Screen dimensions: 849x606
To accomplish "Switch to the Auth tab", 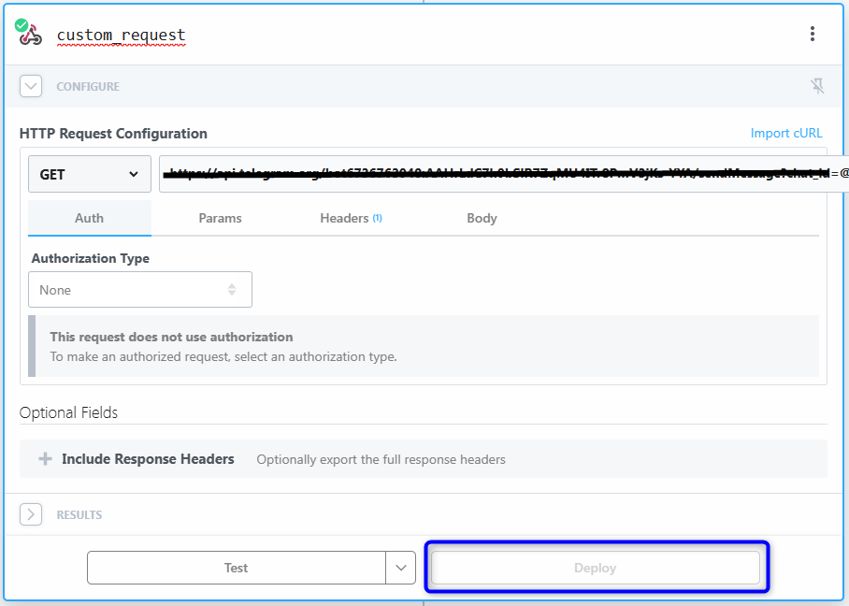I will 90,218.
